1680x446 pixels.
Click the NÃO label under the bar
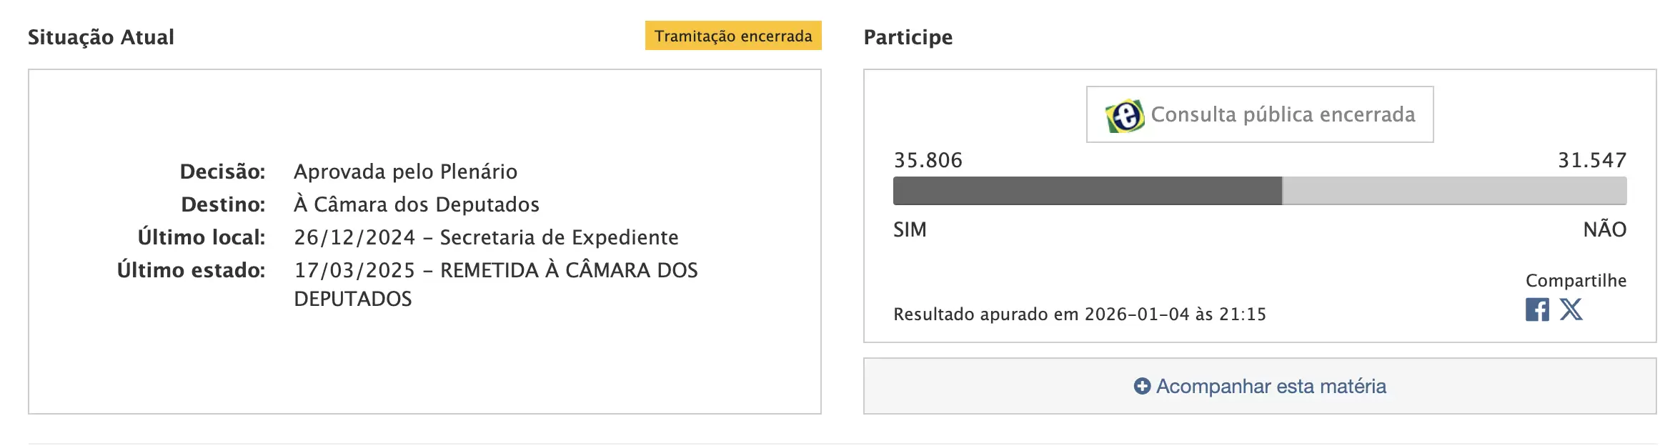click(x=1604, y=229)
